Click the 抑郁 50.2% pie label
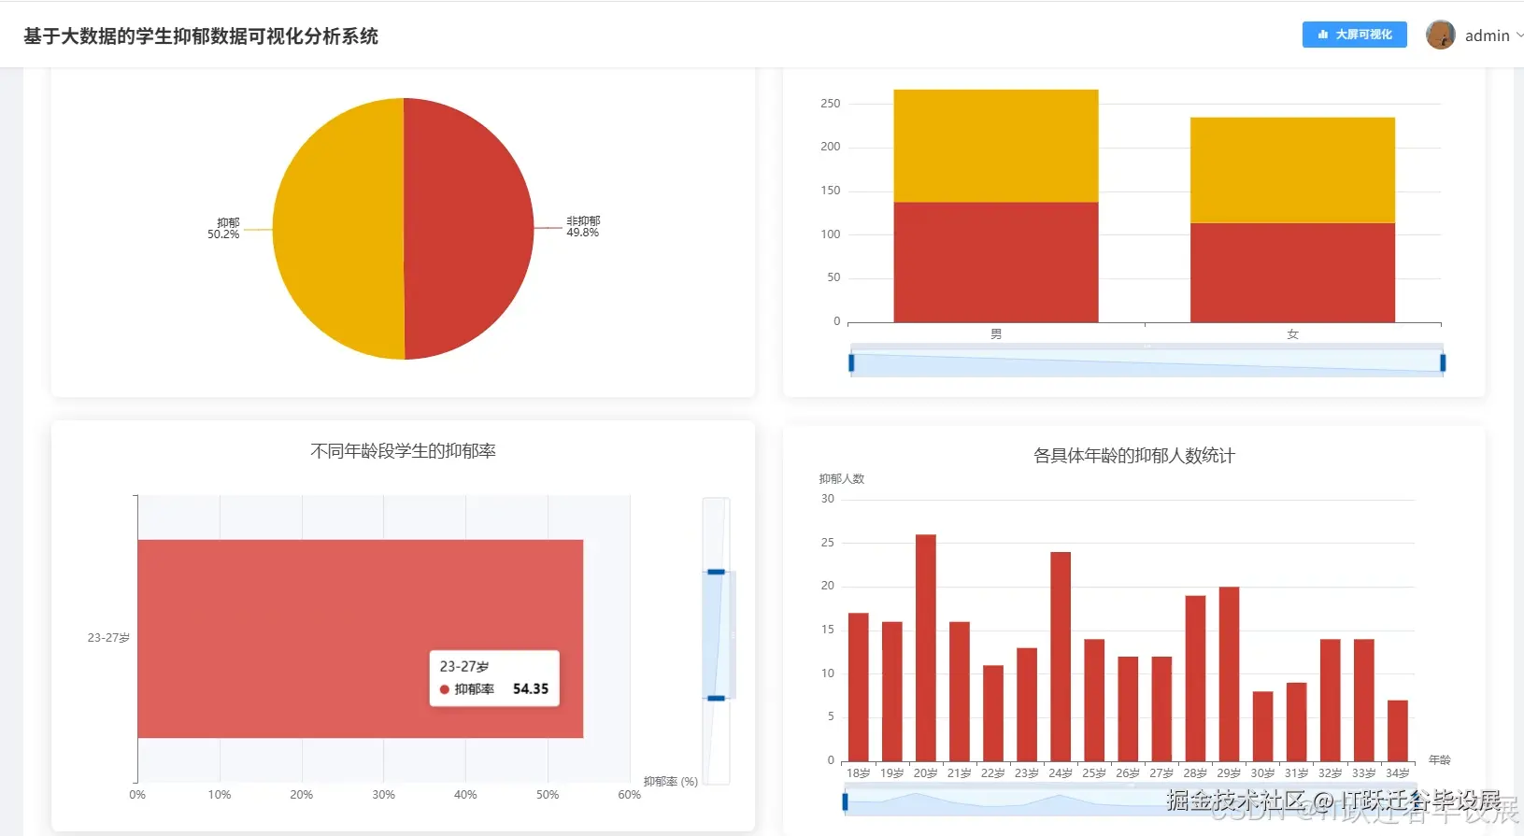This screenshot has width=1524, height=836. tap(224, 229)
